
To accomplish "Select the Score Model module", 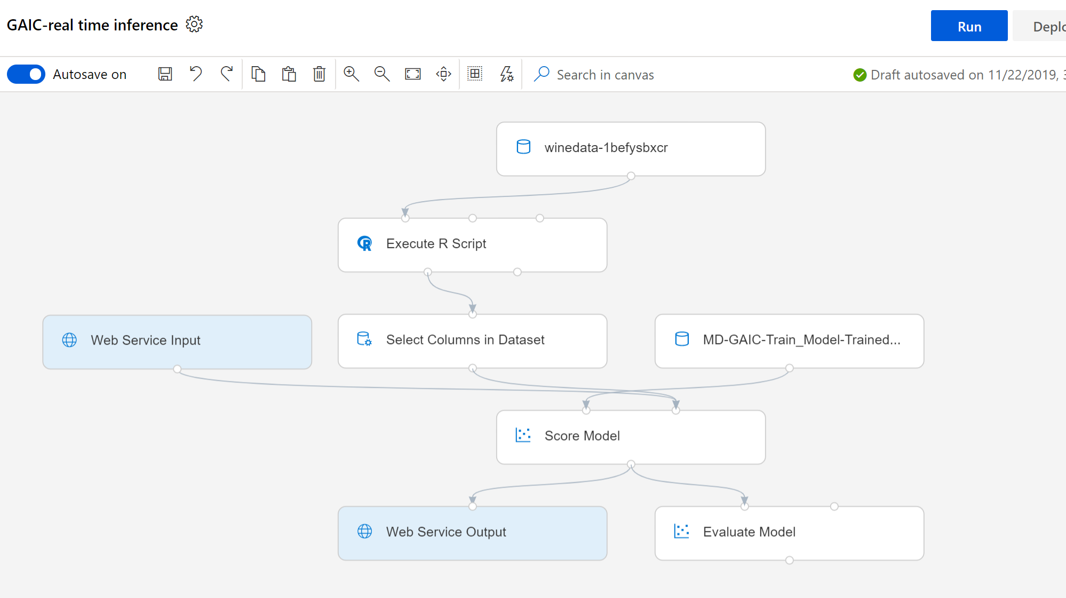I will click(x=631, y=436).
